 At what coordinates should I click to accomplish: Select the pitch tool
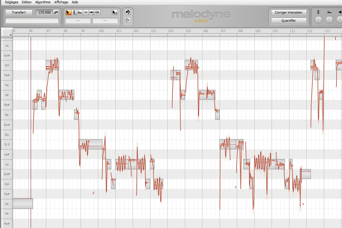click(74, 12)
